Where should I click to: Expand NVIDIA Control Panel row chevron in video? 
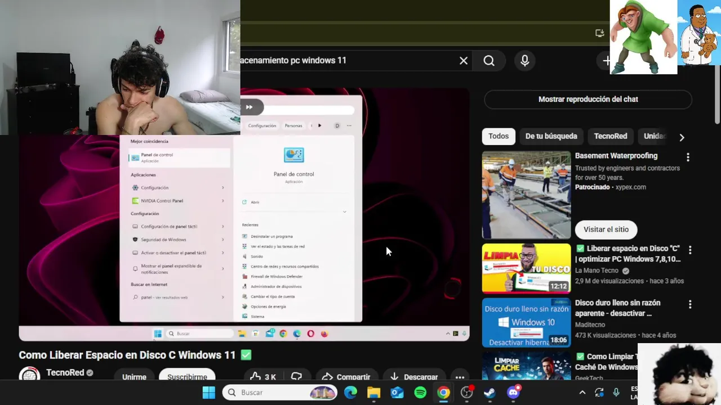(223, 201)
